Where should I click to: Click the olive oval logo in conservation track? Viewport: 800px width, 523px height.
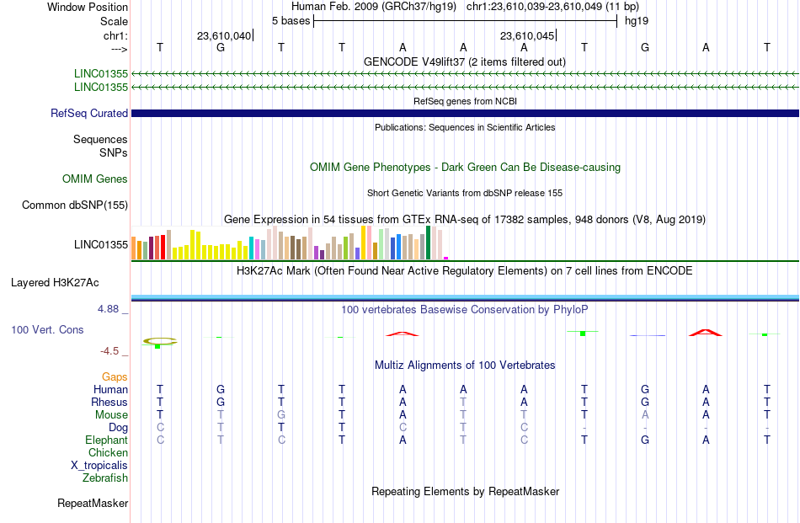coord(160,341)
